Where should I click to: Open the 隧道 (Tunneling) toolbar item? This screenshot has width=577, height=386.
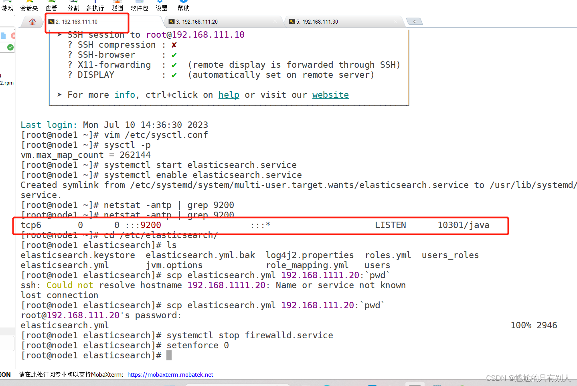click(x=117, y=6)
